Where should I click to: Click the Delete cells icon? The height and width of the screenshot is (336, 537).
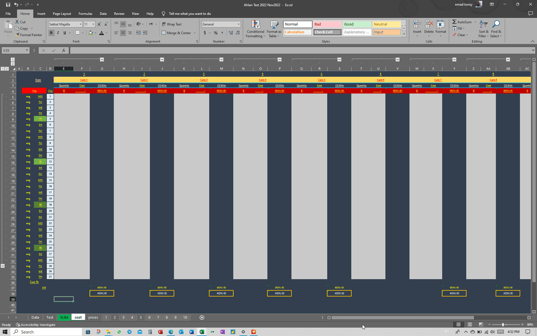pyautogui.click(x=429, y=24)
